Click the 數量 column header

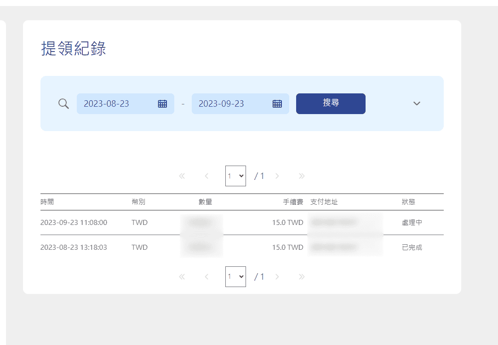pos(205,202)
